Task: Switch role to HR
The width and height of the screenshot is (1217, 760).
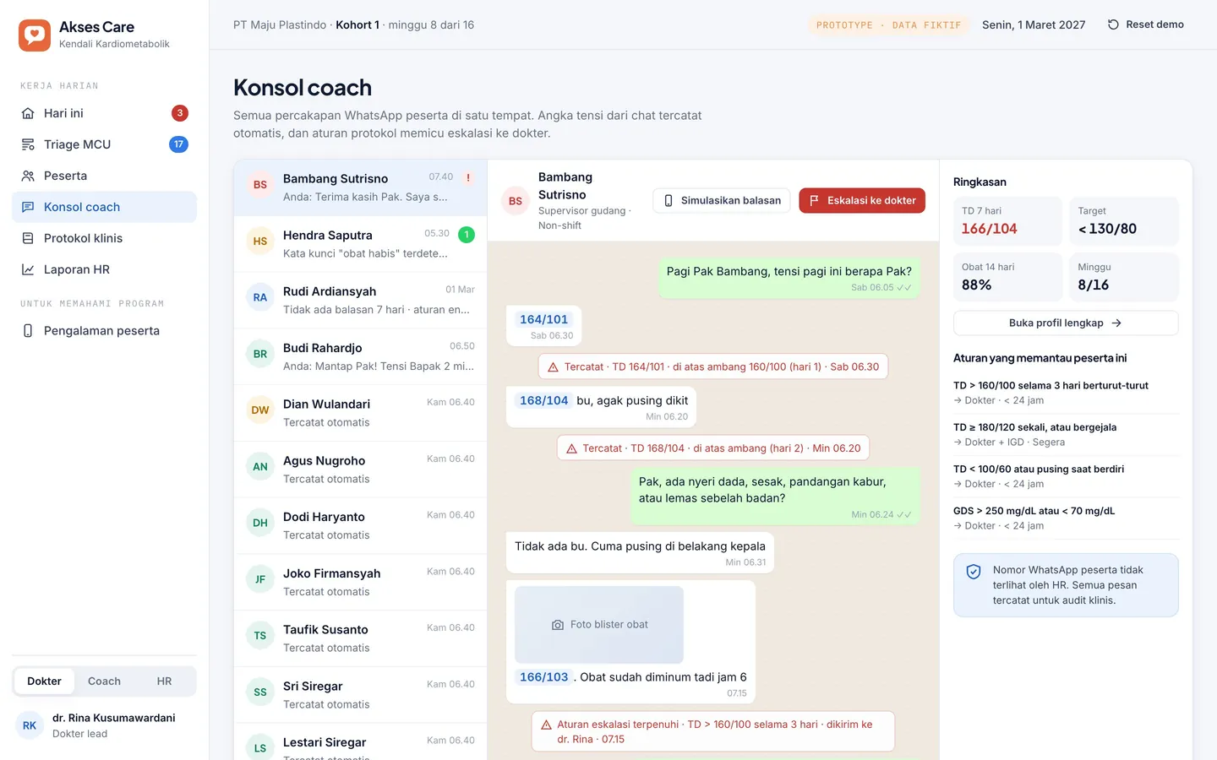Action: point(164,681)
